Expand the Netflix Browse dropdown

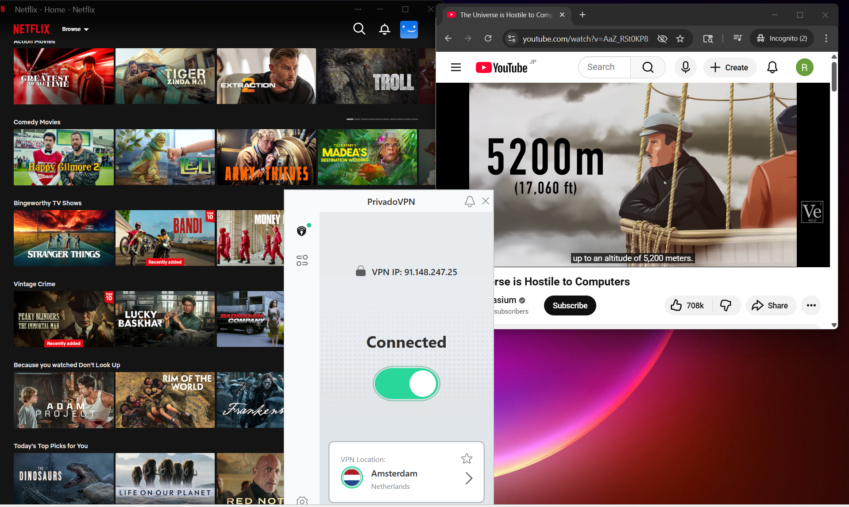pos(75,29)
